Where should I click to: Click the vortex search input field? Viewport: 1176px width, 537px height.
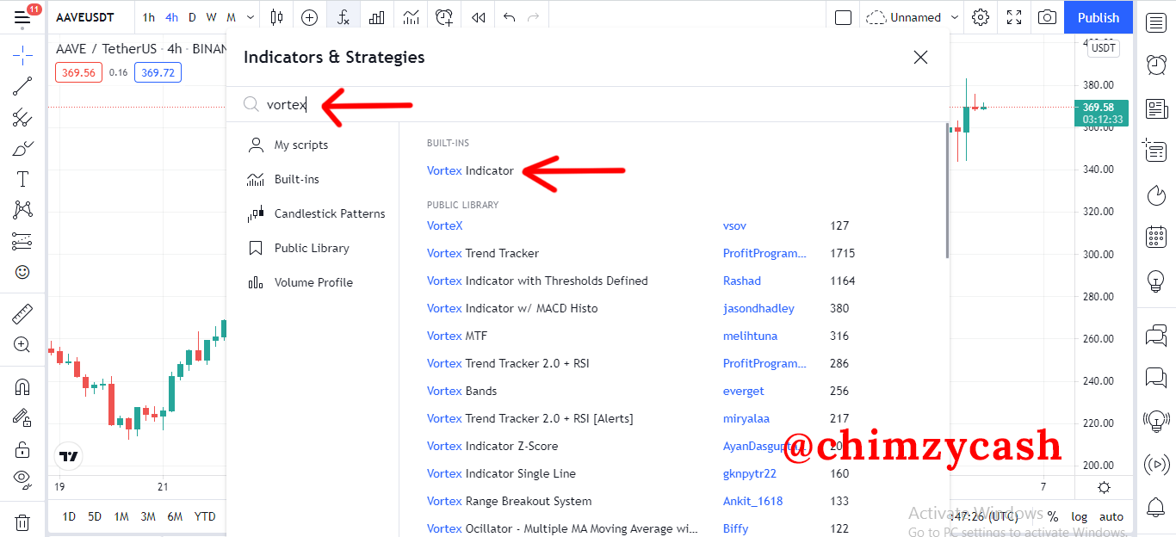click(588, 104)
